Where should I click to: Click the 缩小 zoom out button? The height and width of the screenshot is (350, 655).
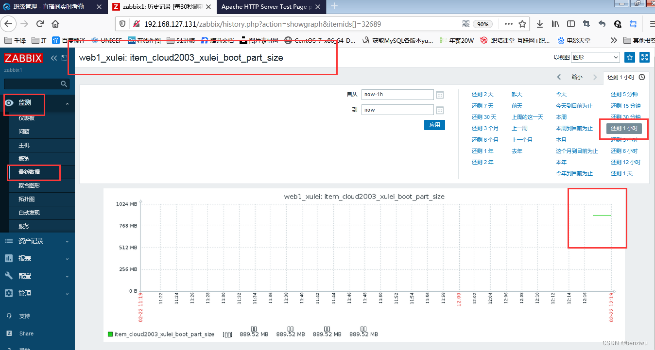(x=577, y=77)
